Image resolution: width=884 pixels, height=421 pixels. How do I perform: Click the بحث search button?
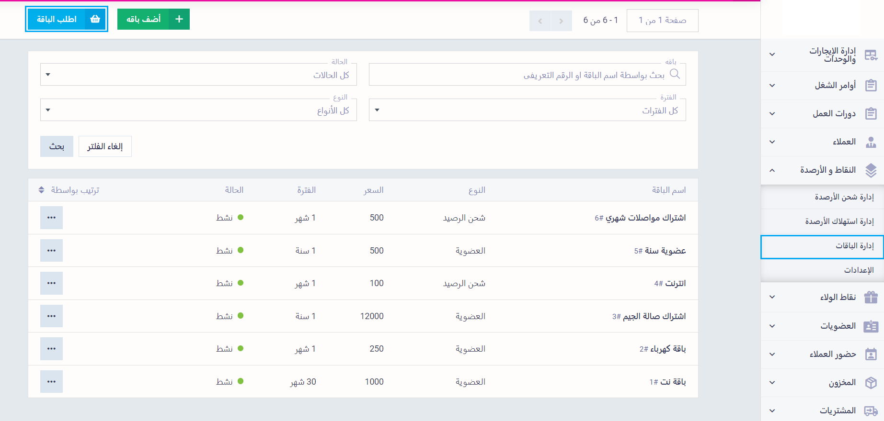coord(57,146)
